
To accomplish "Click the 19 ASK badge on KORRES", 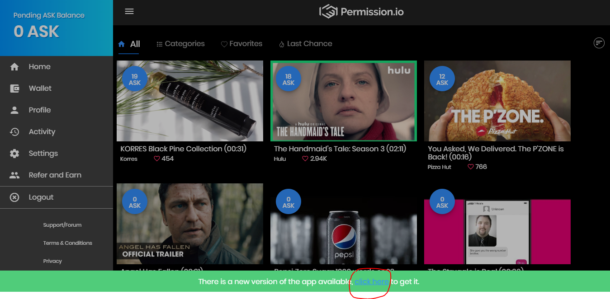I will 135,79.
